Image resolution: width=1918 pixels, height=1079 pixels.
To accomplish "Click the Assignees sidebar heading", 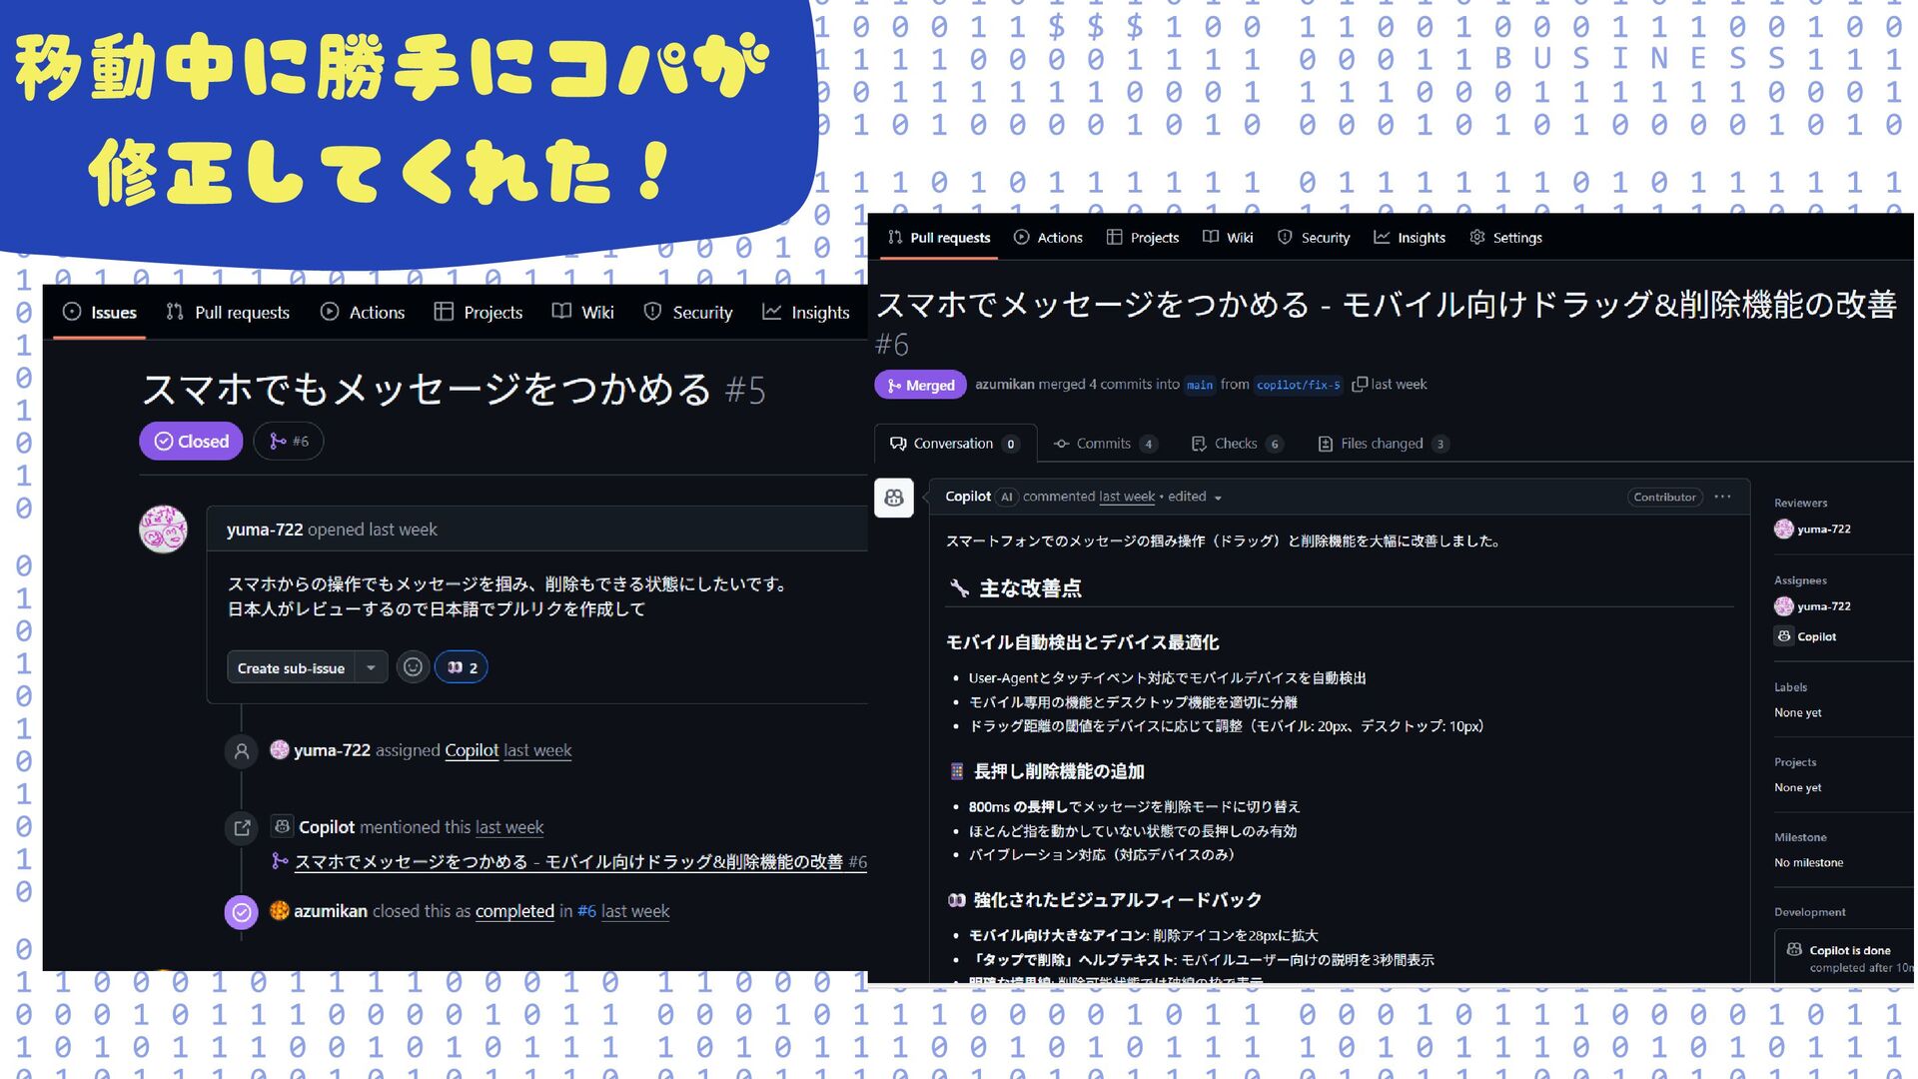I will 1800,580.
